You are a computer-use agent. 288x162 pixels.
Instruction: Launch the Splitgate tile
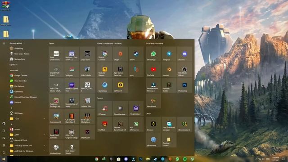72,70
